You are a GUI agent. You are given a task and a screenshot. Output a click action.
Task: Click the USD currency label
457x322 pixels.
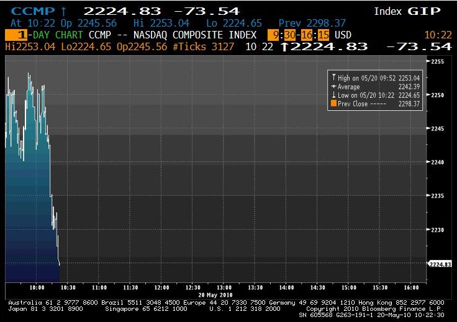[x=343, y=35]
